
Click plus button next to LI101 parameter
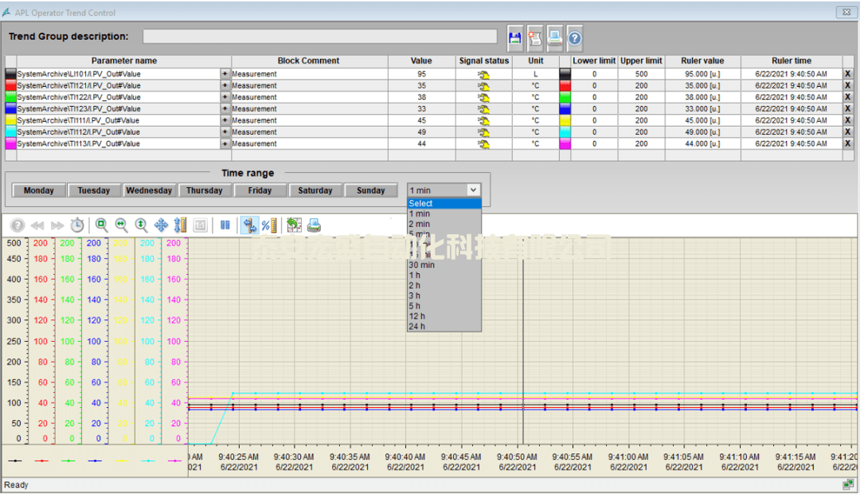pyautogui.click(x=225, y=74)
